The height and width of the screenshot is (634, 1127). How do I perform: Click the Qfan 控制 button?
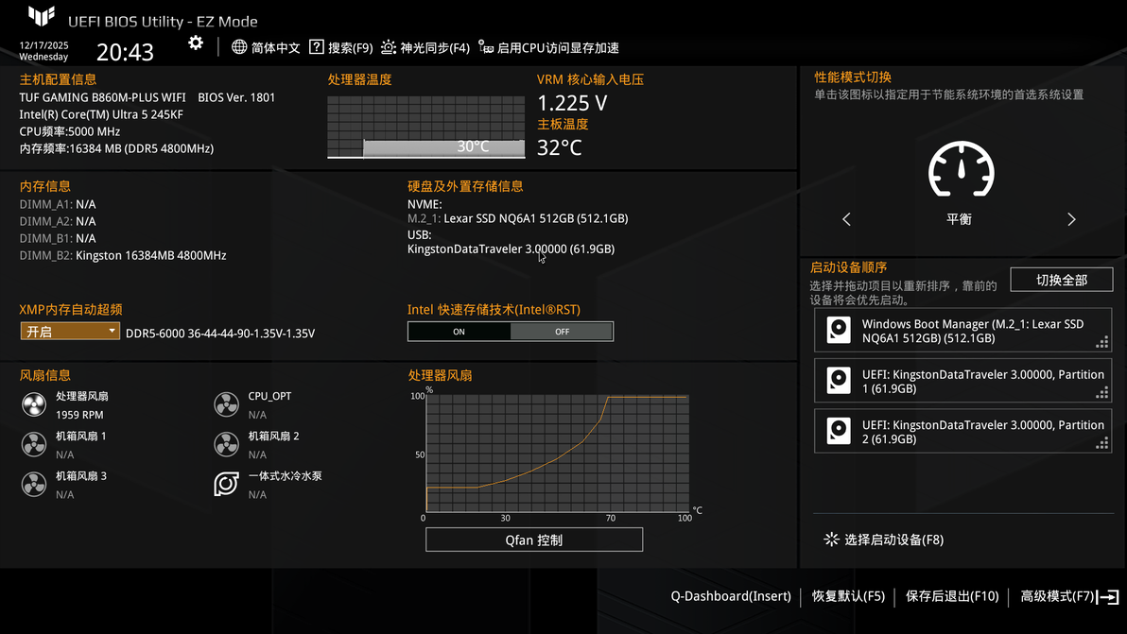tap(534, 540)
